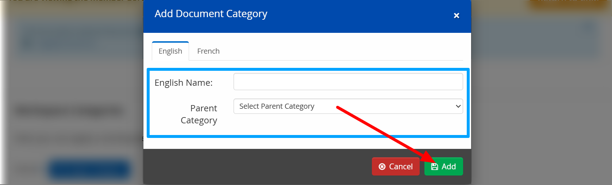Click the green Add button

(x=443, y=166)
